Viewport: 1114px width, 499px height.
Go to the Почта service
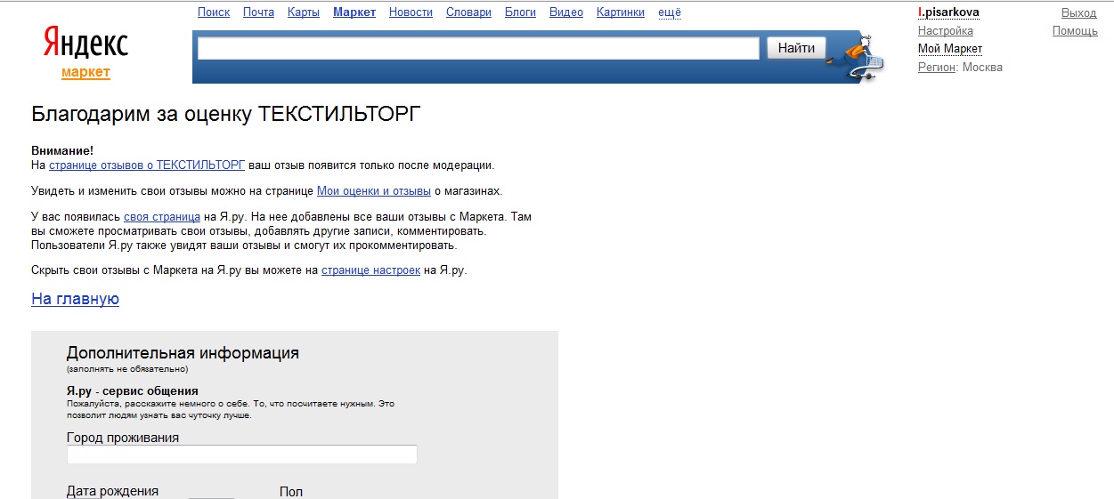[x=258, y=12]
